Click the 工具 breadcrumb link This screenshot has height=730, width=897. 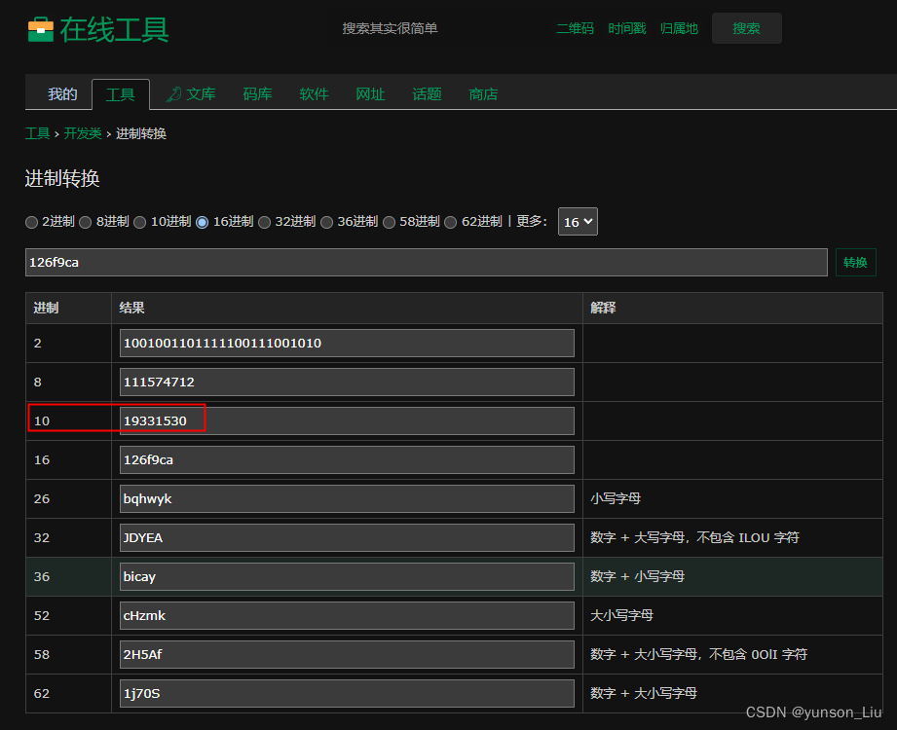[x=37, y=133]
